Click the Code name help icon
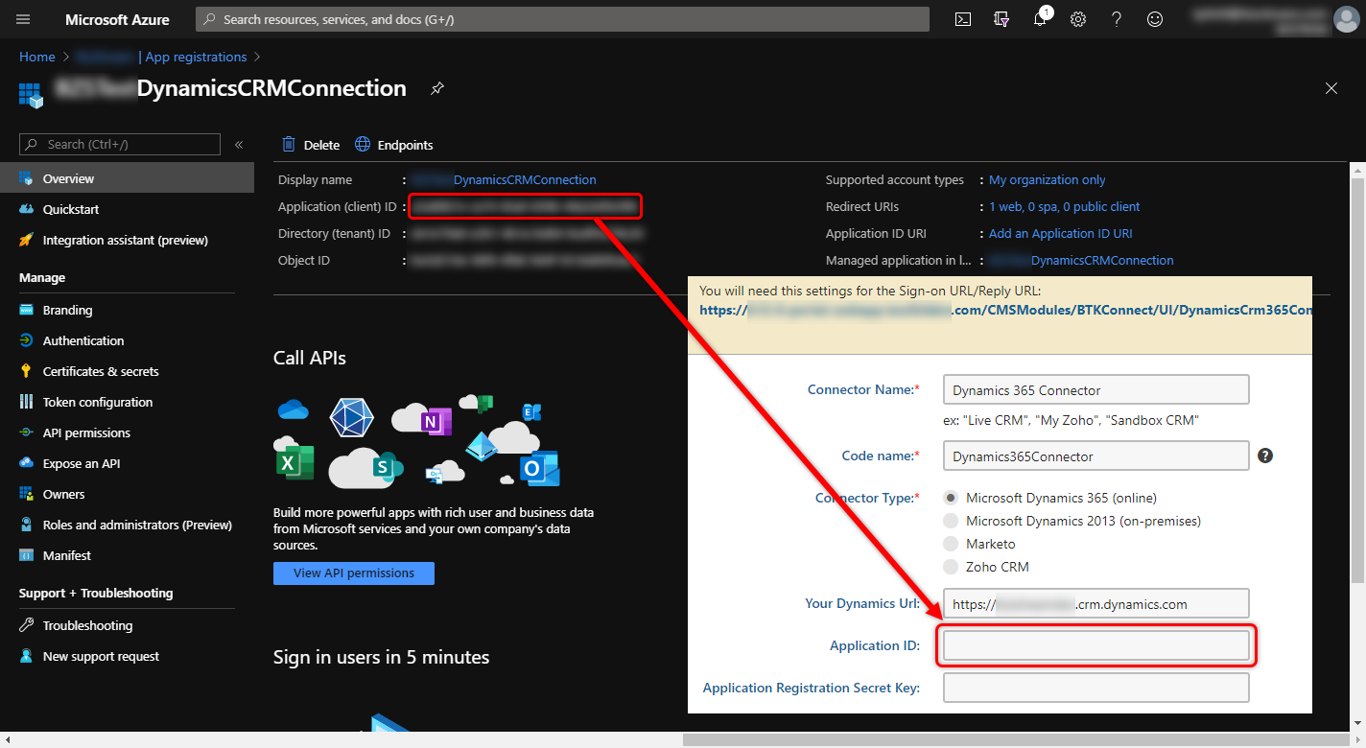The image size is (1366, 748). click(x=1265, y=456)
